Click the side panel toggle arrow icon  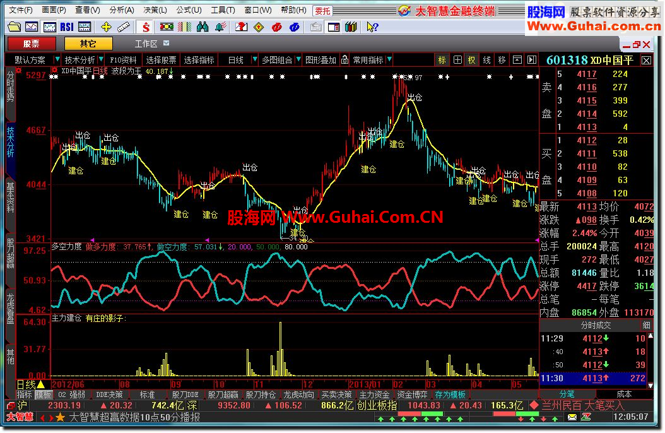coord(532,60)
